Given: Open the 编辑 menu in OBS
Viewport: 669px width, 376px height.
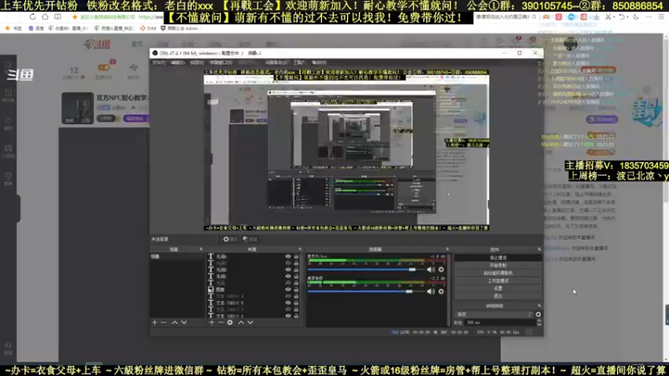Looking at the screenshot, I should 177,63.
